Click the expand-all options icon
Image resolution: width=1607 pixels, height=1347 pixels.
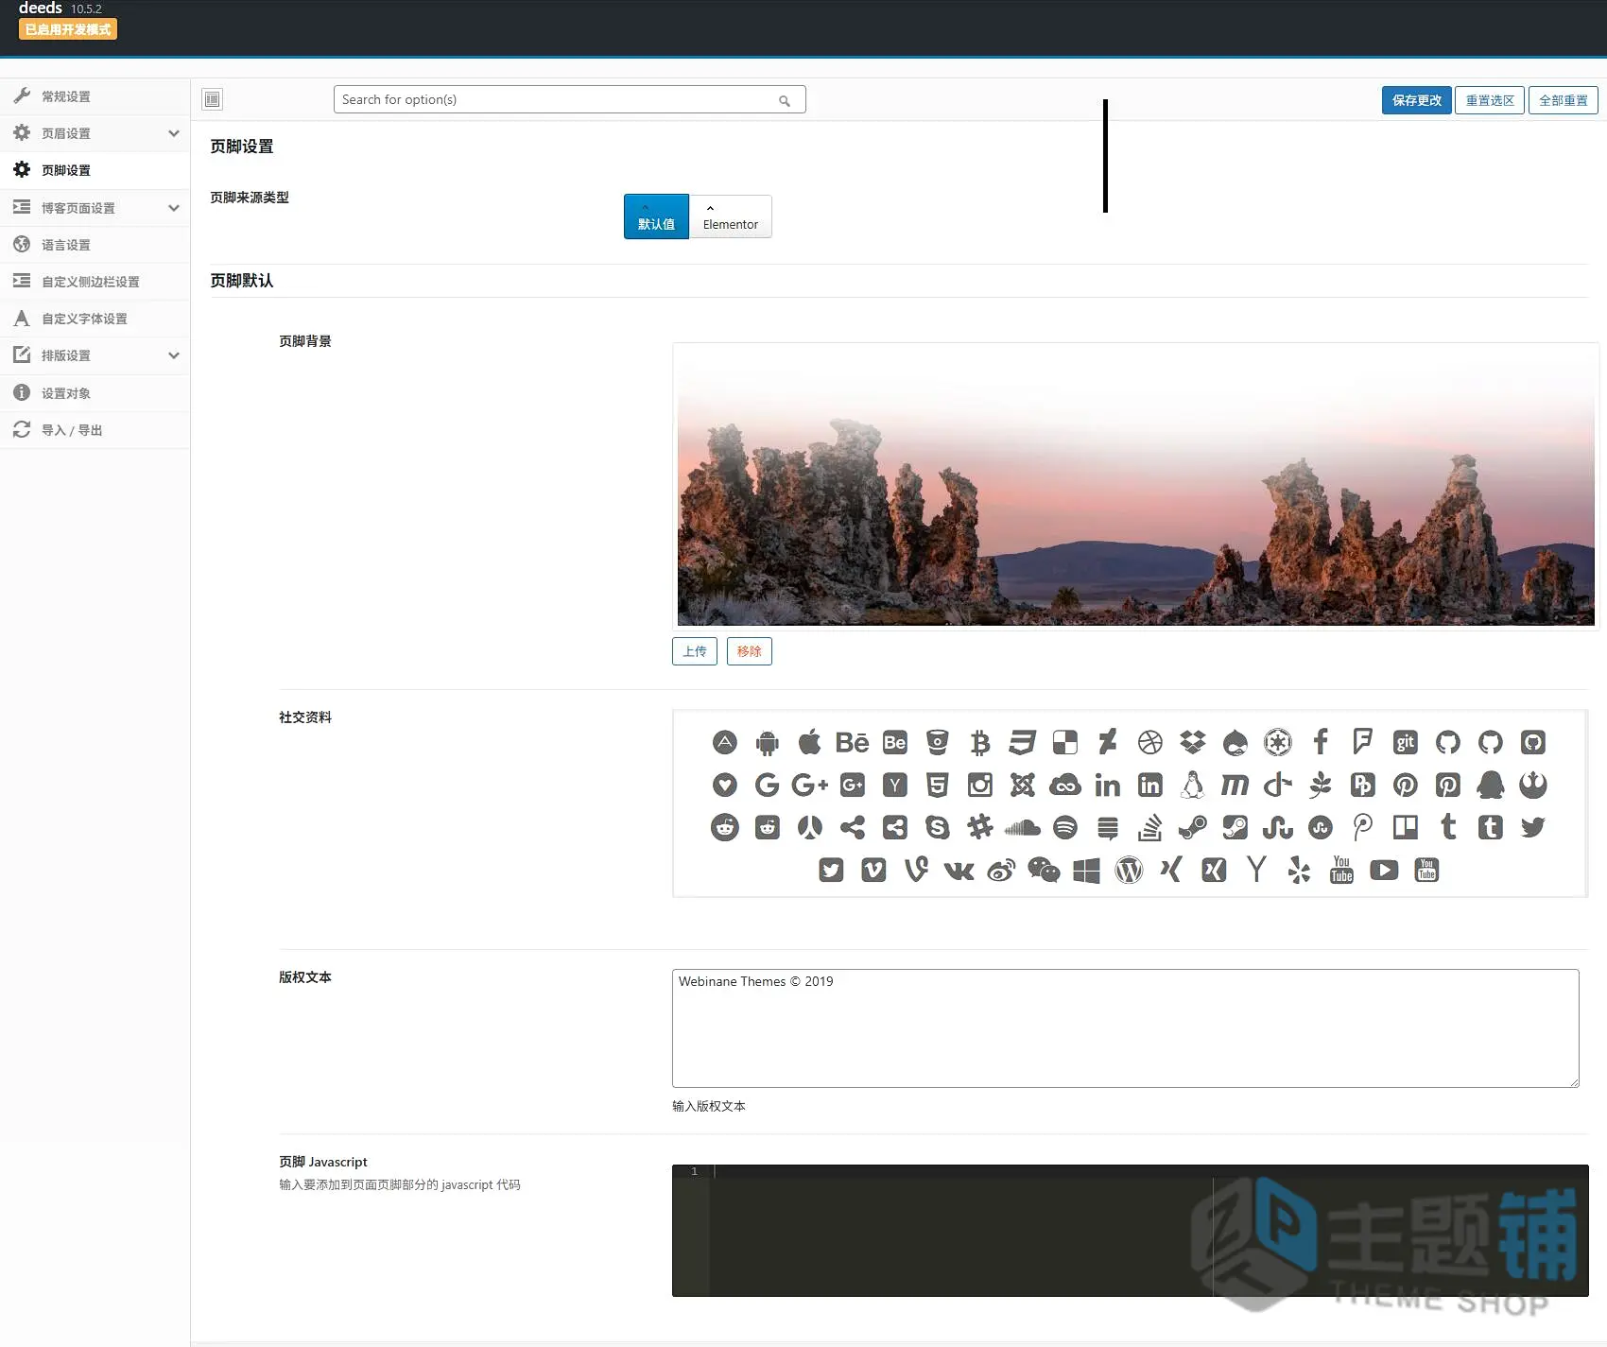[x=213, y=99]
